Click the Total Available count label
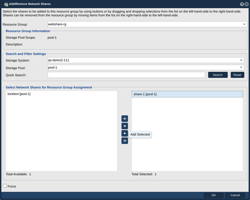 pos(18,174)
